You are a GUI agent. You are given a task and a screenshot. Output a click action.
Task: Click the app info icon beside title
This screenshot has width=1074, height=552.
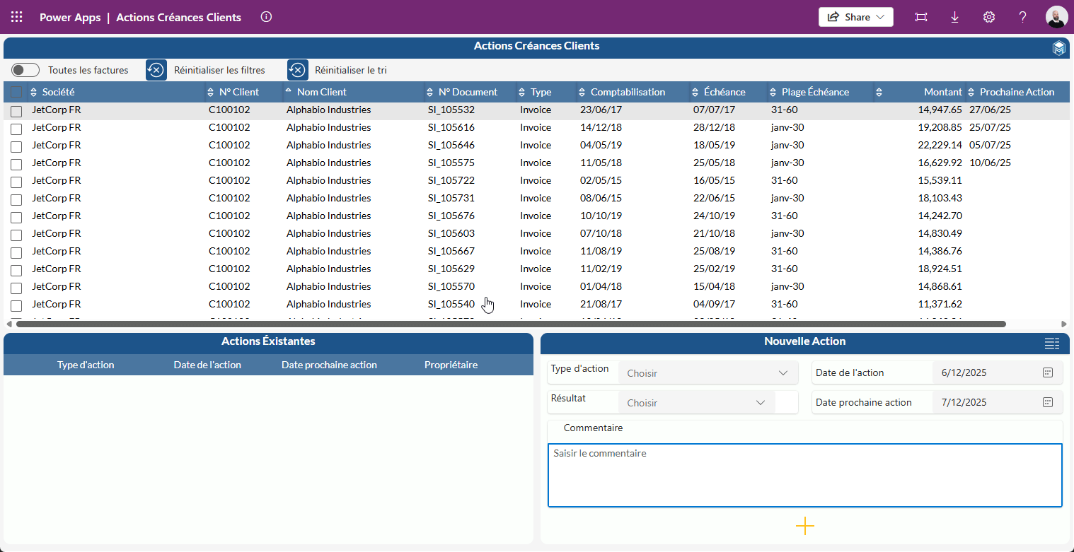(266, 17)
